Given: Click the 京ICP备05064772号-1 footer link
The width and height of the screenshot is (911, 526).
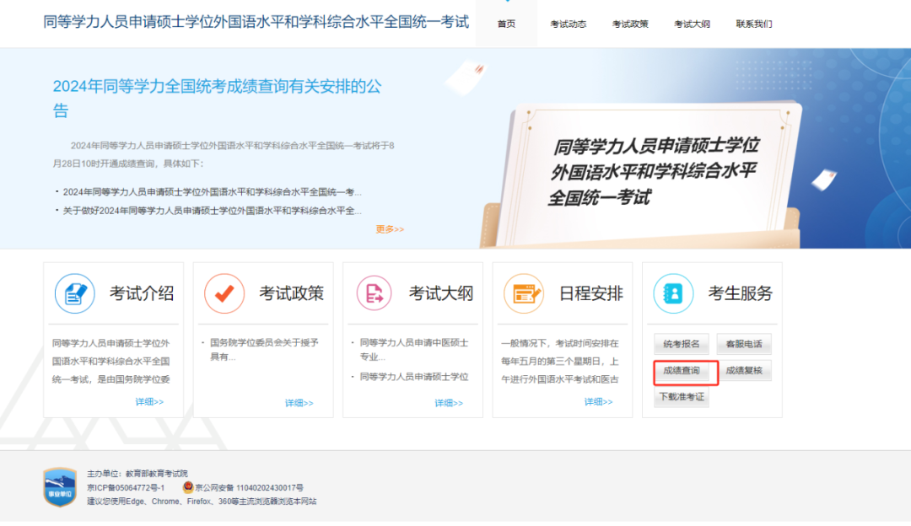Looking at the screenshot, I should pyautogui.click(x=126, y=488).
